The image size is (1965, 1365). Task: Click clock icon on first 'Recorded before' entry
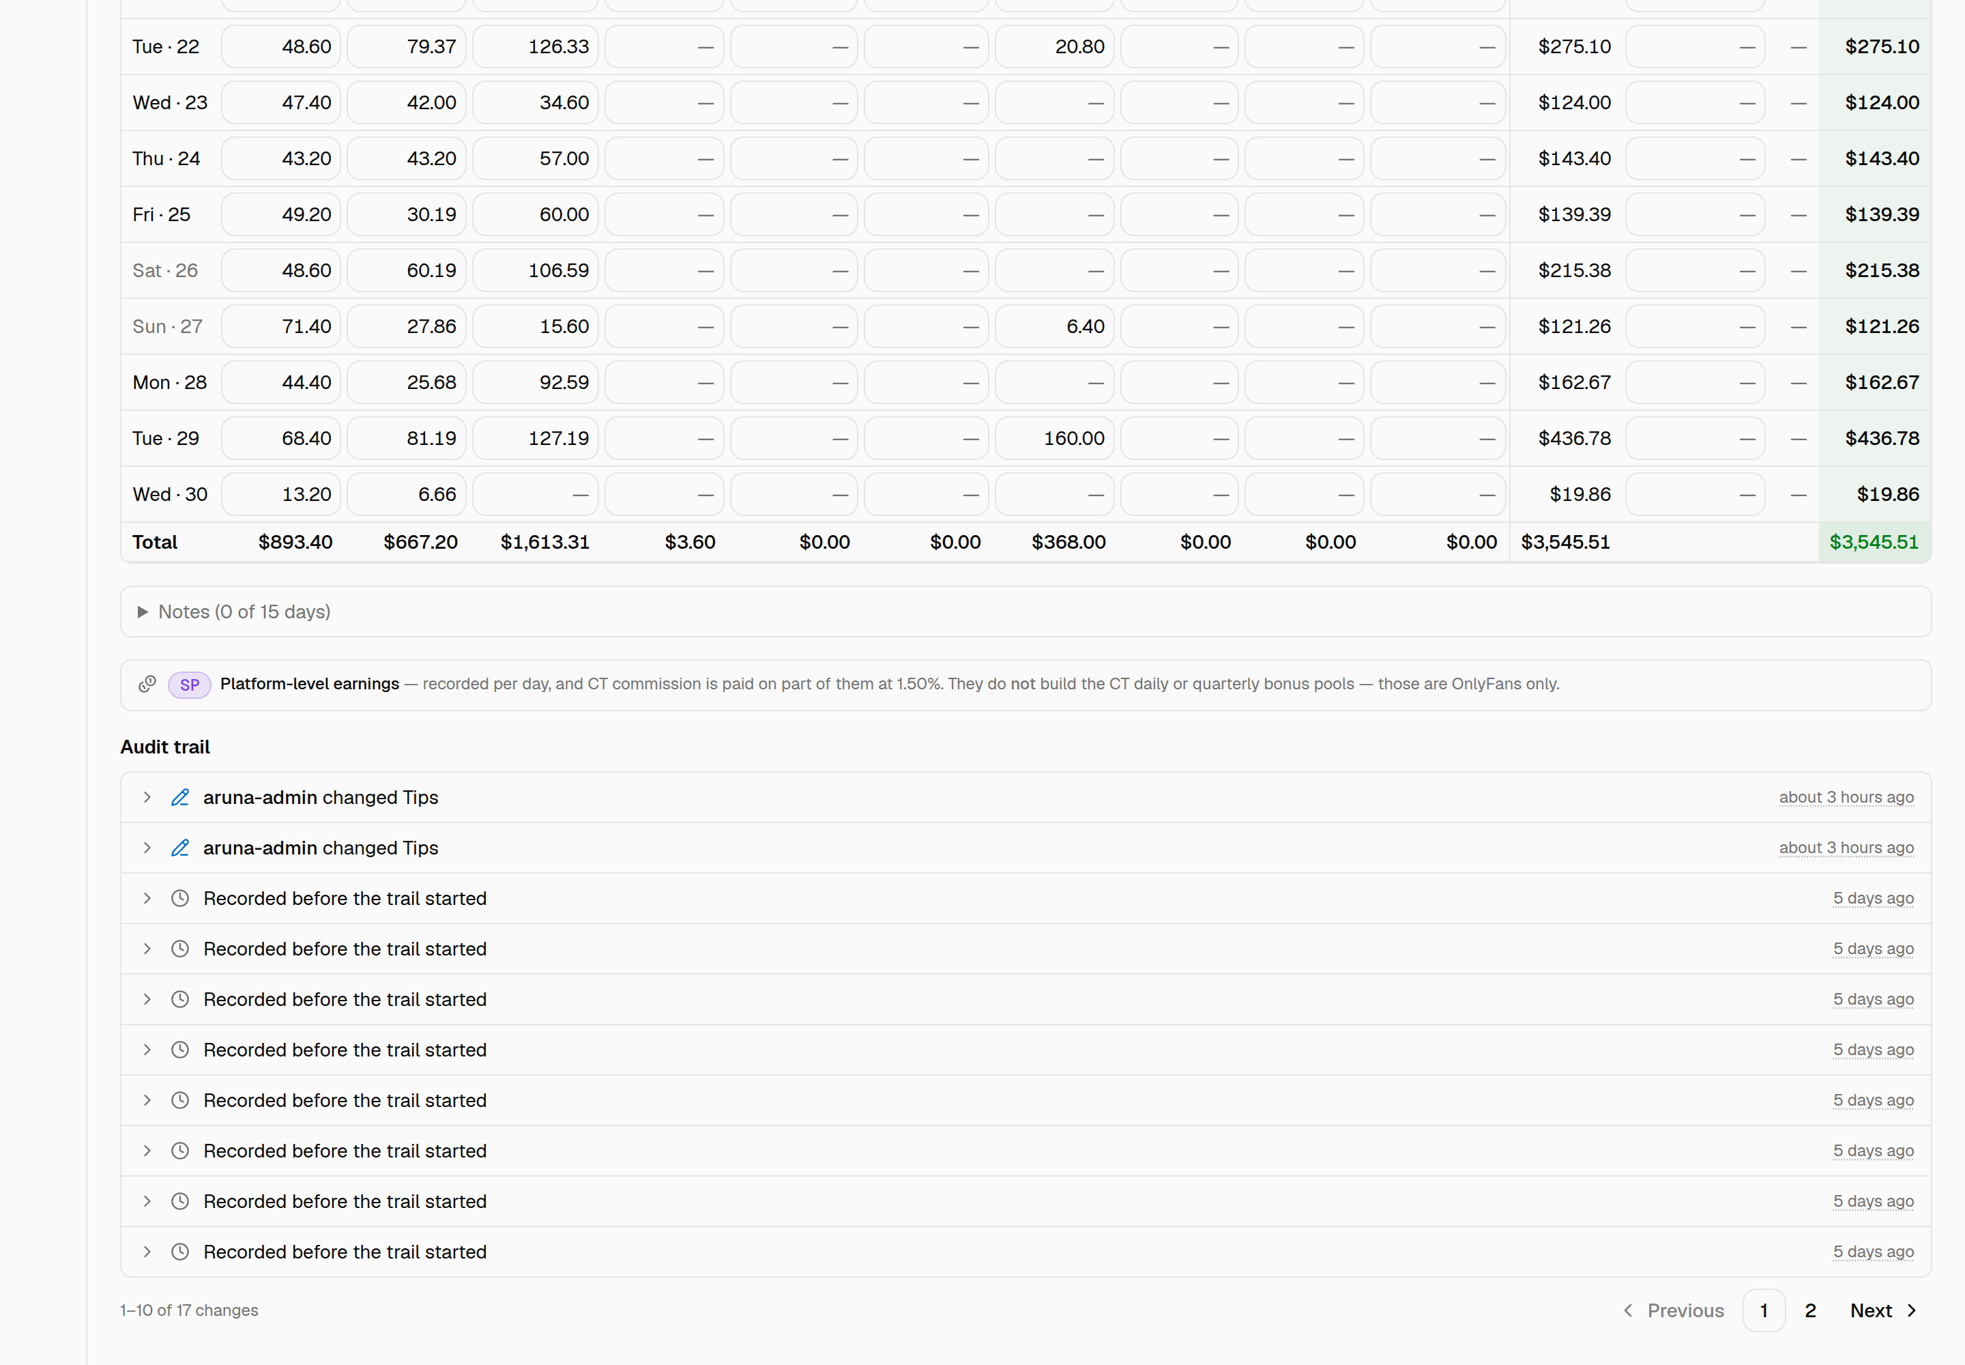click(179, 898)
